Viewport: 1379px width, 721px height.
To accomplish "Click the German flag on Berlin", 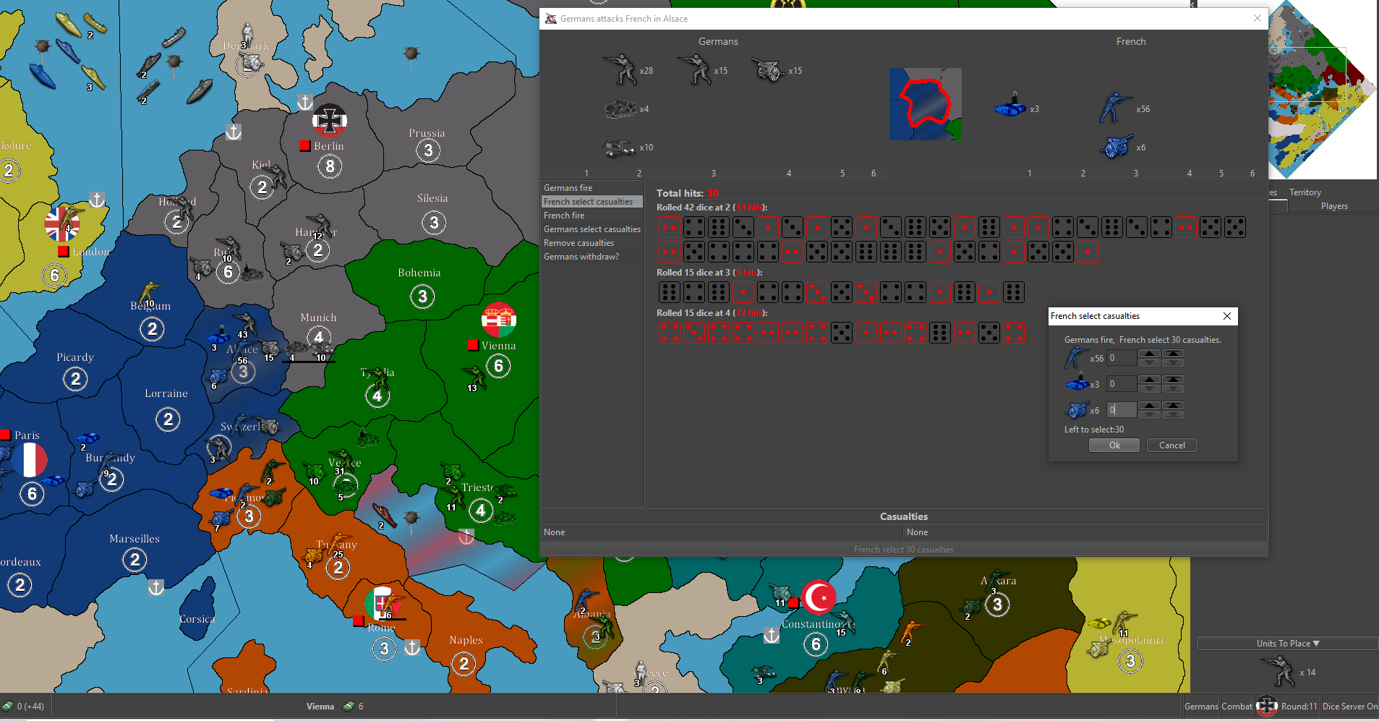I will coord(330,120).
